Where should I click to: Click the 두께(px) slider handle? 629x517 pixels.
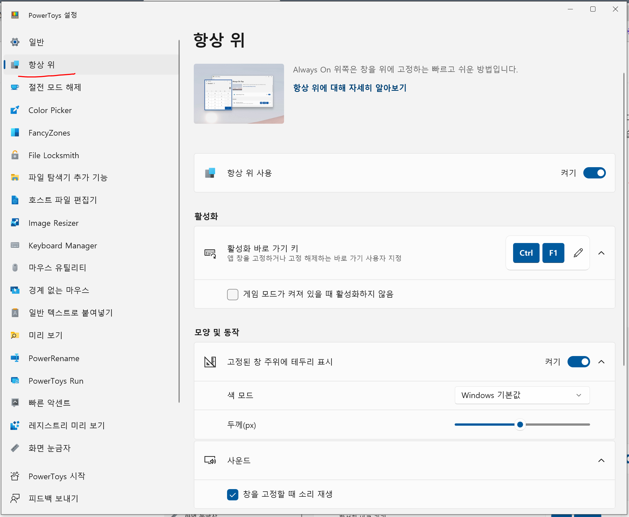(520, 424)
